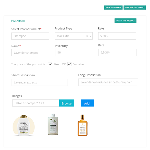The image size is (150, 150).
Task: Browse for an image file
Action: pyautogui.click(x=67, y=103)
